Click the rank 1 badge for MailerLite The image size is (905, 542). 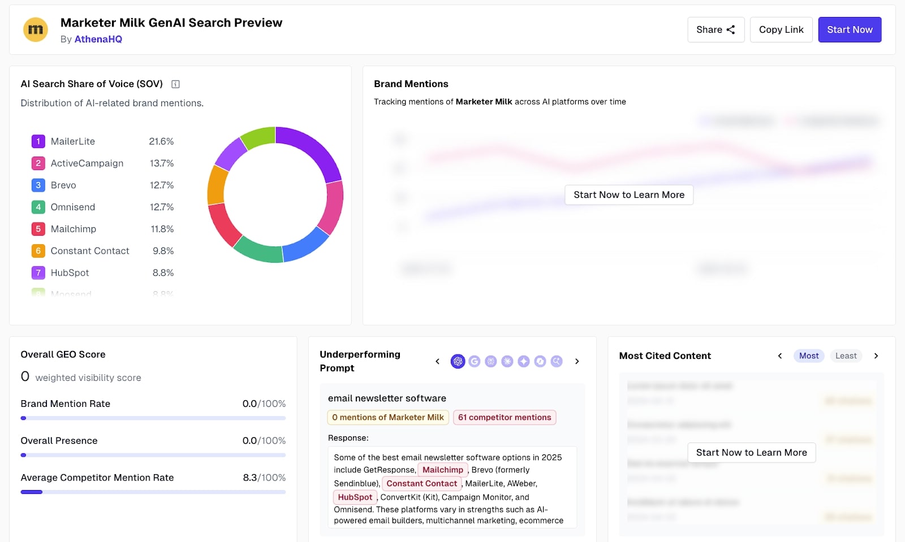pos(38,141)
